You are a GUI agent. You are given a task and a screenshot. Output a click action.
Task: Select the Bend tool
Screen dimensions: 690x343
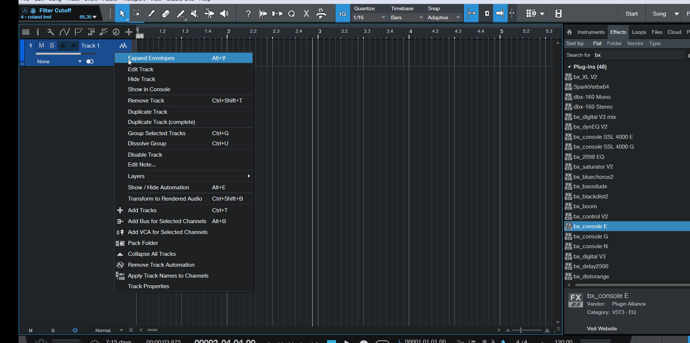coord(209,14)
